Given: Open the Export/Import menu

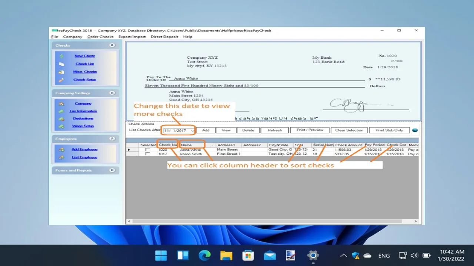Looking at the screenshot, I should point(132,37).
